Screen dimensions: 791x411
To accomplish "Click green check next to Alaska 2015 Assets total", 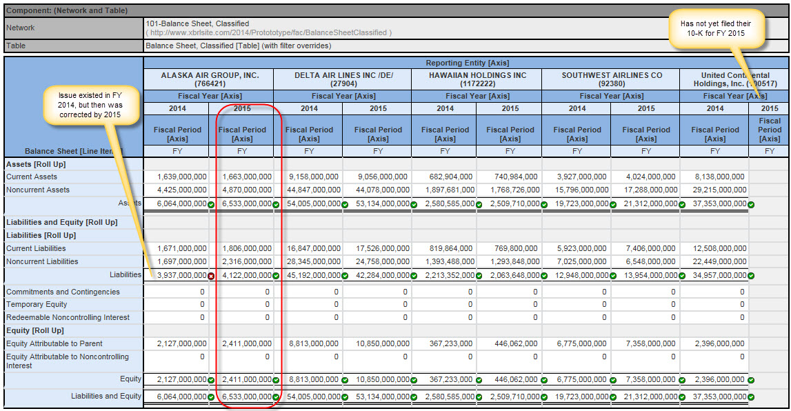I will (276, 204).
